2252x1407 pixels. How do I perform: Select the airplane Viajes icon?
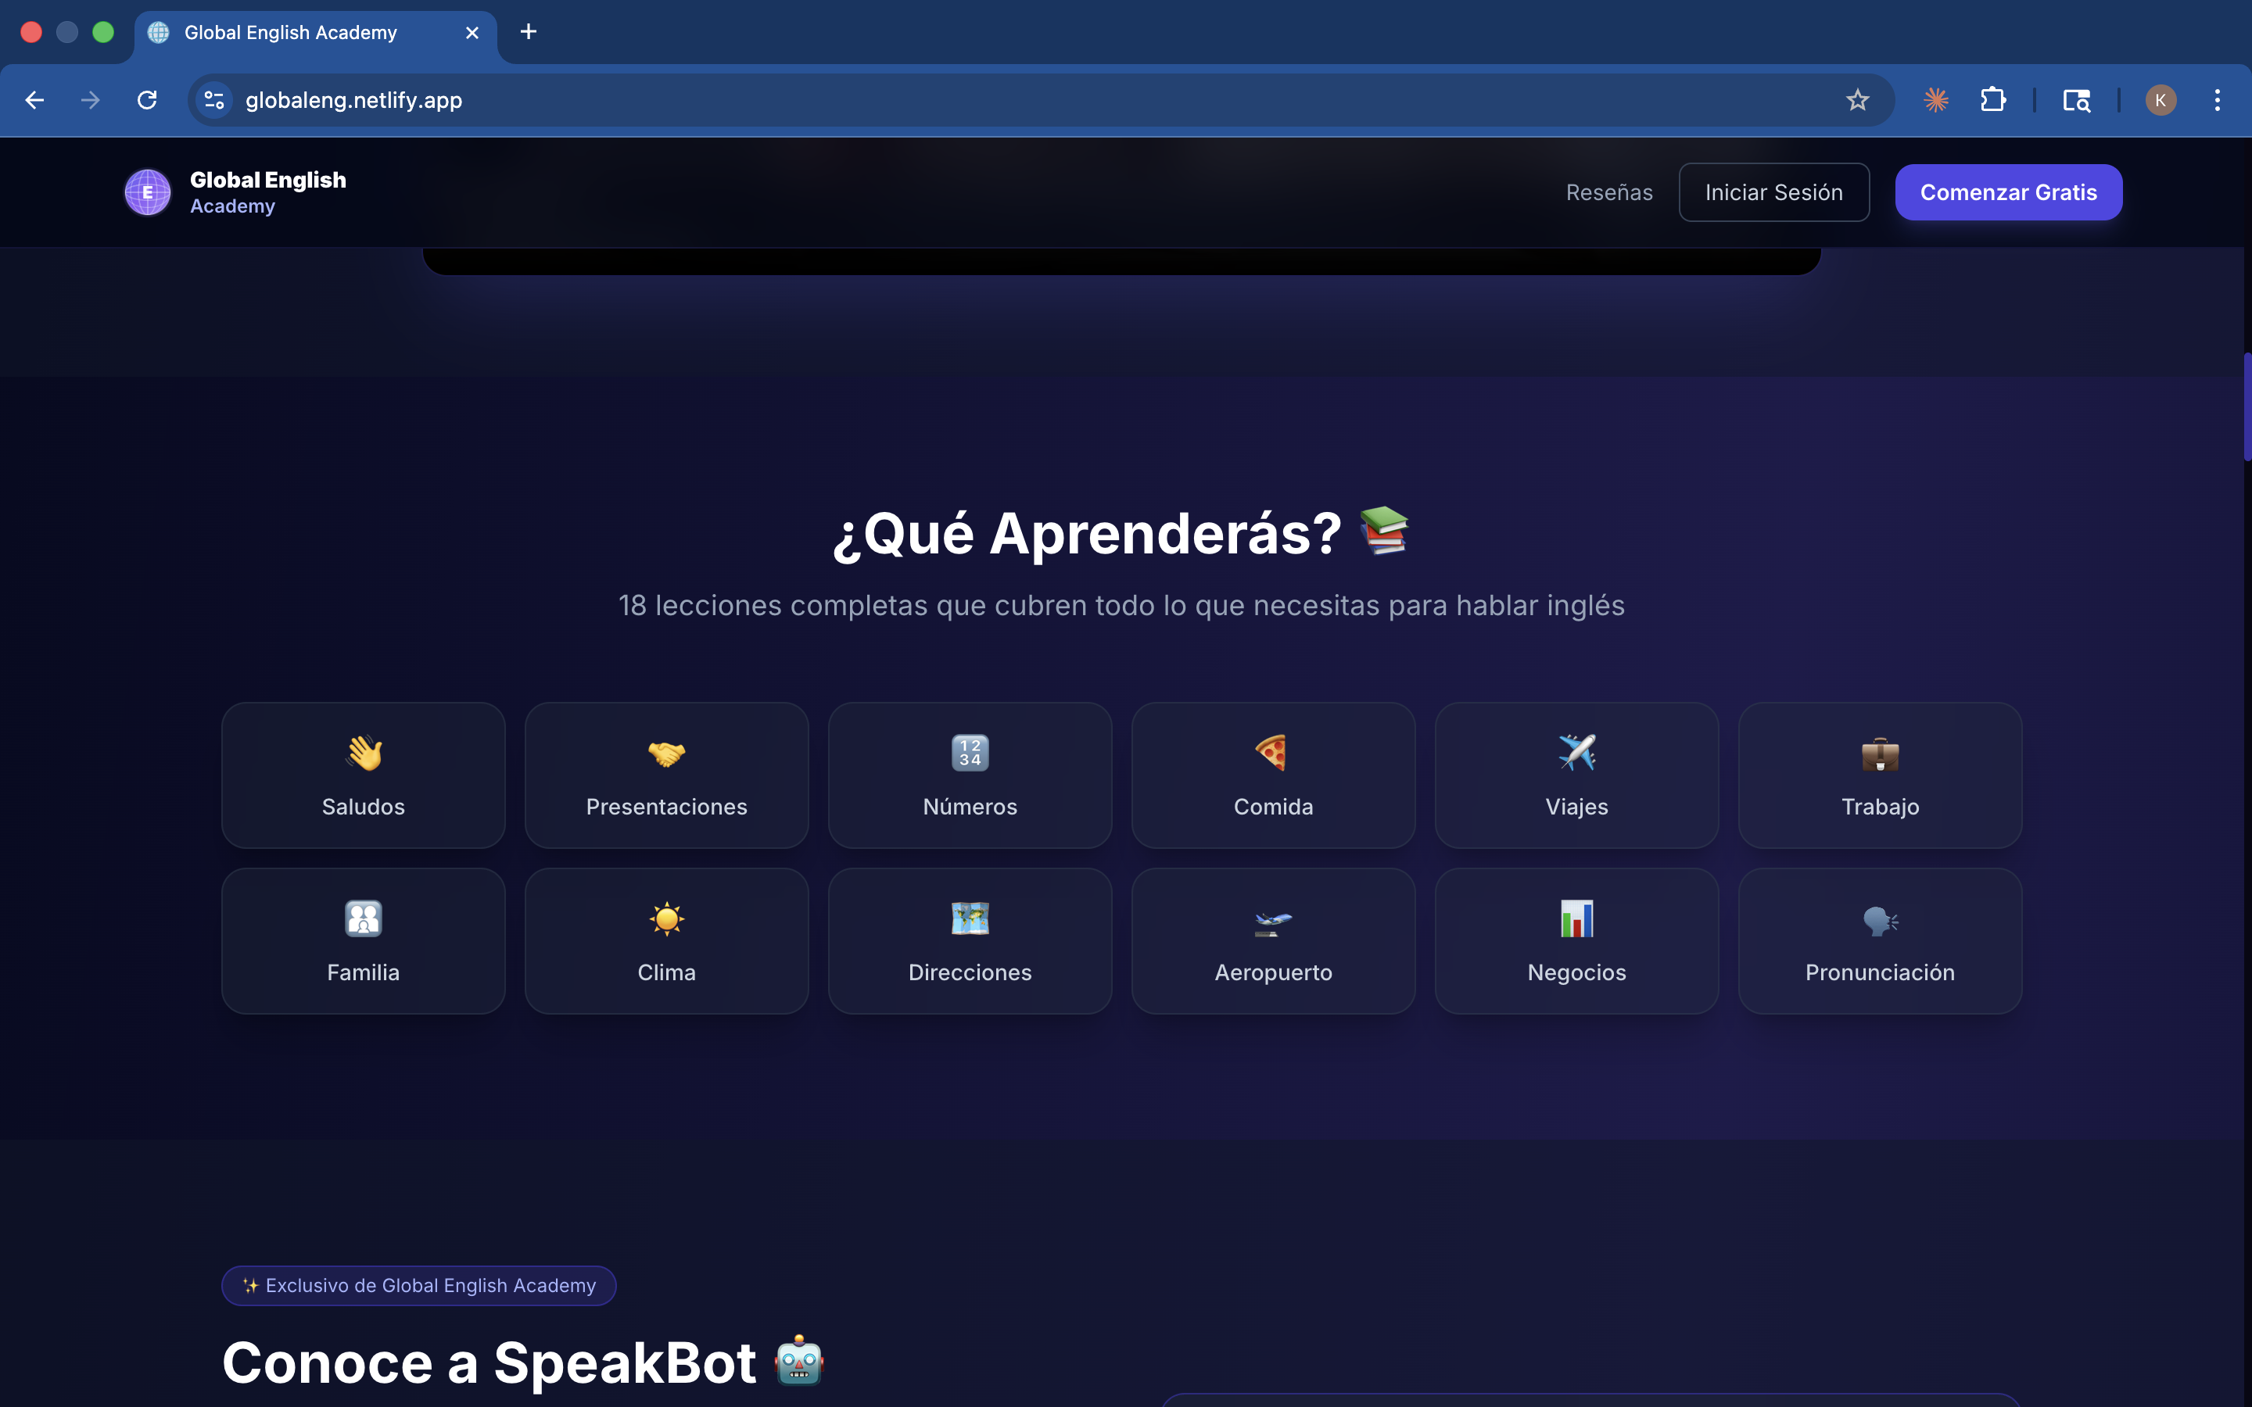(x=1576, y=753)
